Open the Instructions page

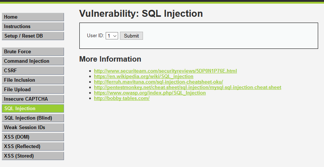pos(33,27)
